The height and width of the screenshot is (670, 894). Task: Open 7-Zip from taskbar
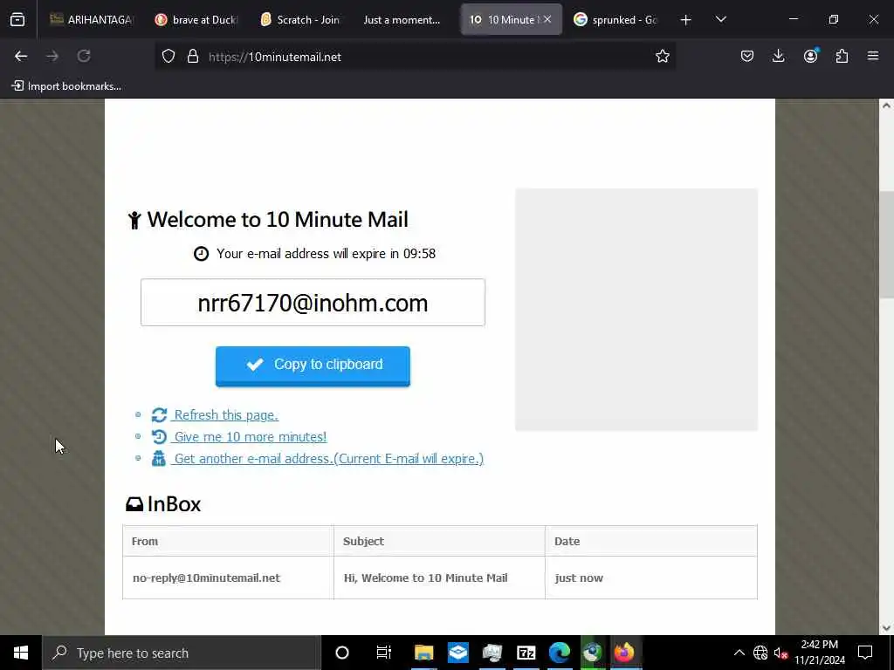526,653
